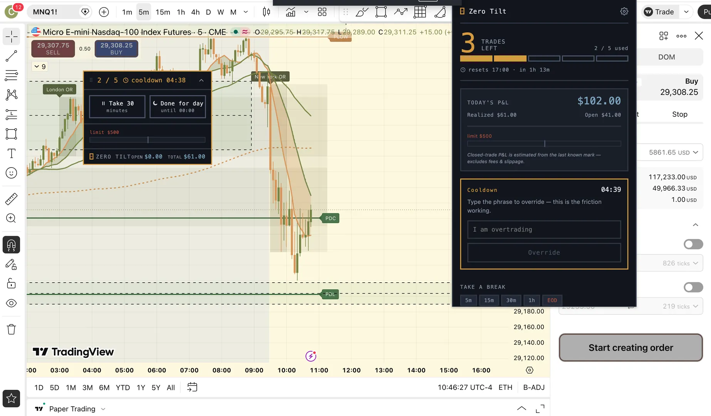This screenshot has width=711, height=416.
Task: Click Start creating order button
Action: tap(631, 347)
